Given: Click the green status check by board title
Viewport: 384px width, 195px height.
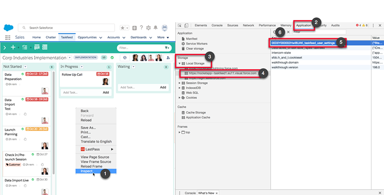Looking at the screenshot, I should tap(112, 57).
